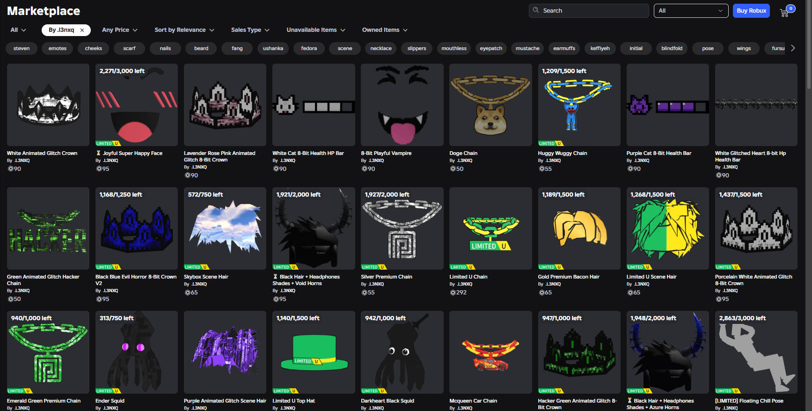Select the ushanka tag chip

click(x=273, y=48)
